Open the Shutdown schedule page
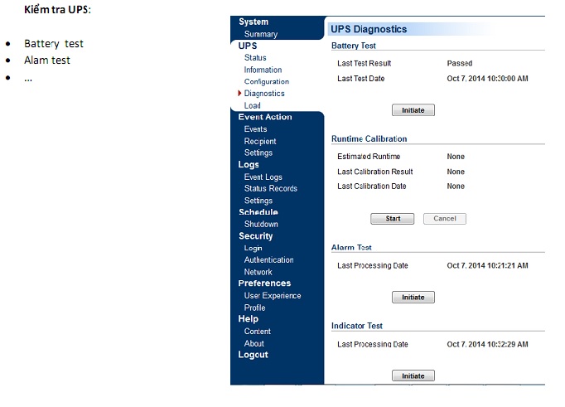Screen dimensions: 565x407 pos(261,224)
